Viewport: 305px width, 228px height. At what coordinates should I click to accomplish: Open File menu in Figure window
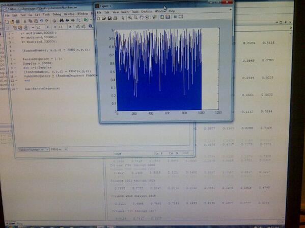[x=99, y=12]
